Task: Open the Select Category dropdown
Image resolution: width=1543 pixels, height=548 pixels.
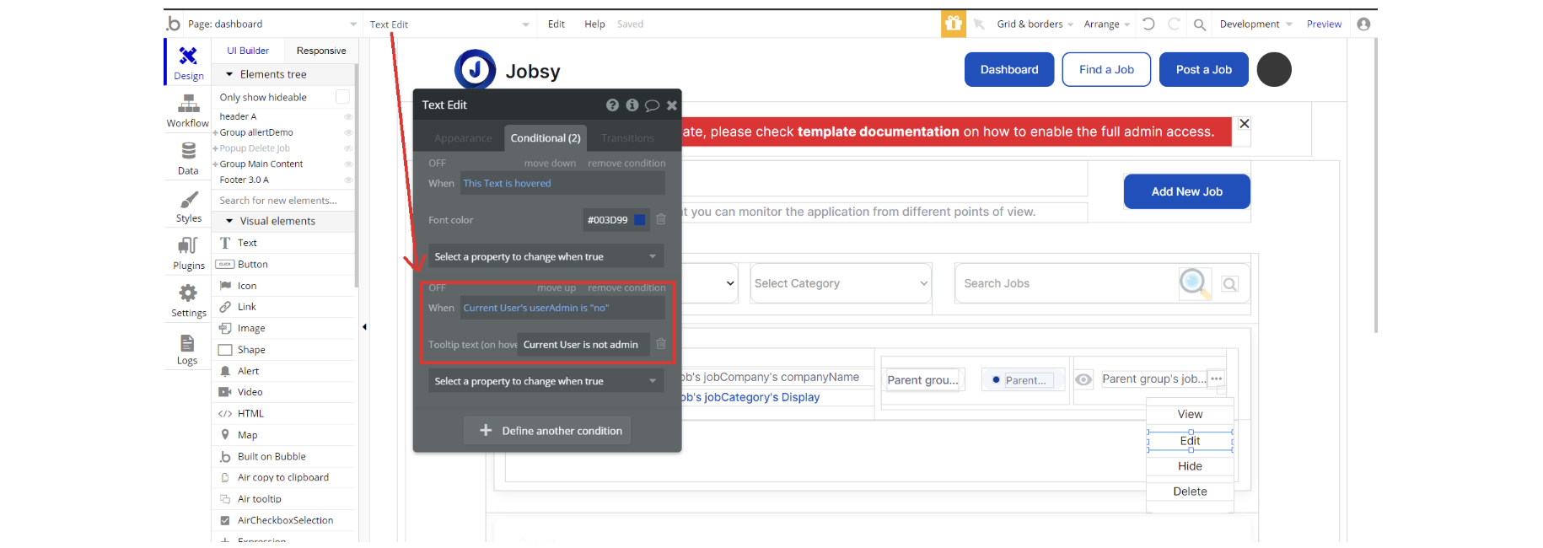Action: (841, 283)
